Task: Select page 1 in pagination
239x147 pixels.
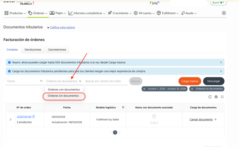Action: [x=115, y=132]
